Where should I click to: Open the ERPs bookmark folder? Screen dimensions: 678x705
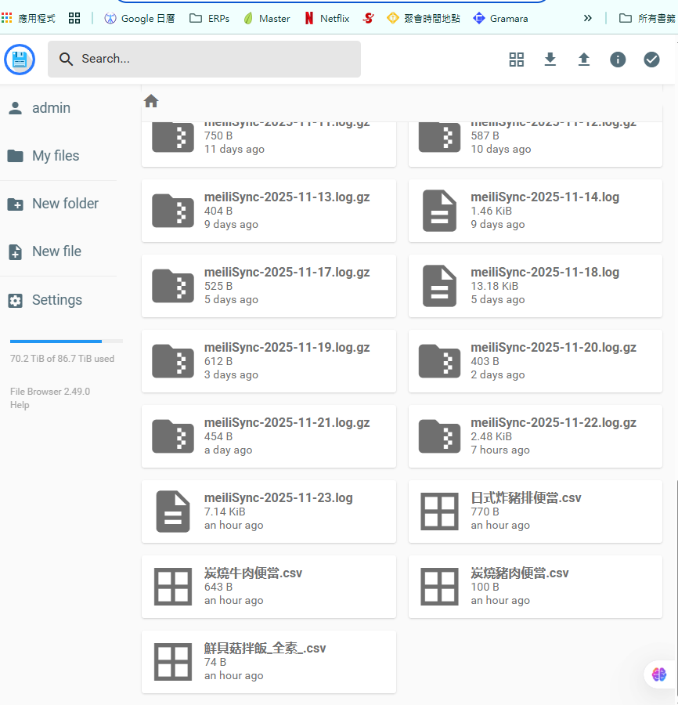click(210, 18)
